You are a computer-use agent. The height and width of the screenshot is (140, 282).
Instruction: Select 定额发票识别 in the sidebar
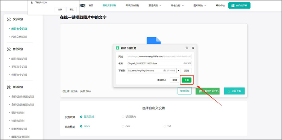click(19, 129)
